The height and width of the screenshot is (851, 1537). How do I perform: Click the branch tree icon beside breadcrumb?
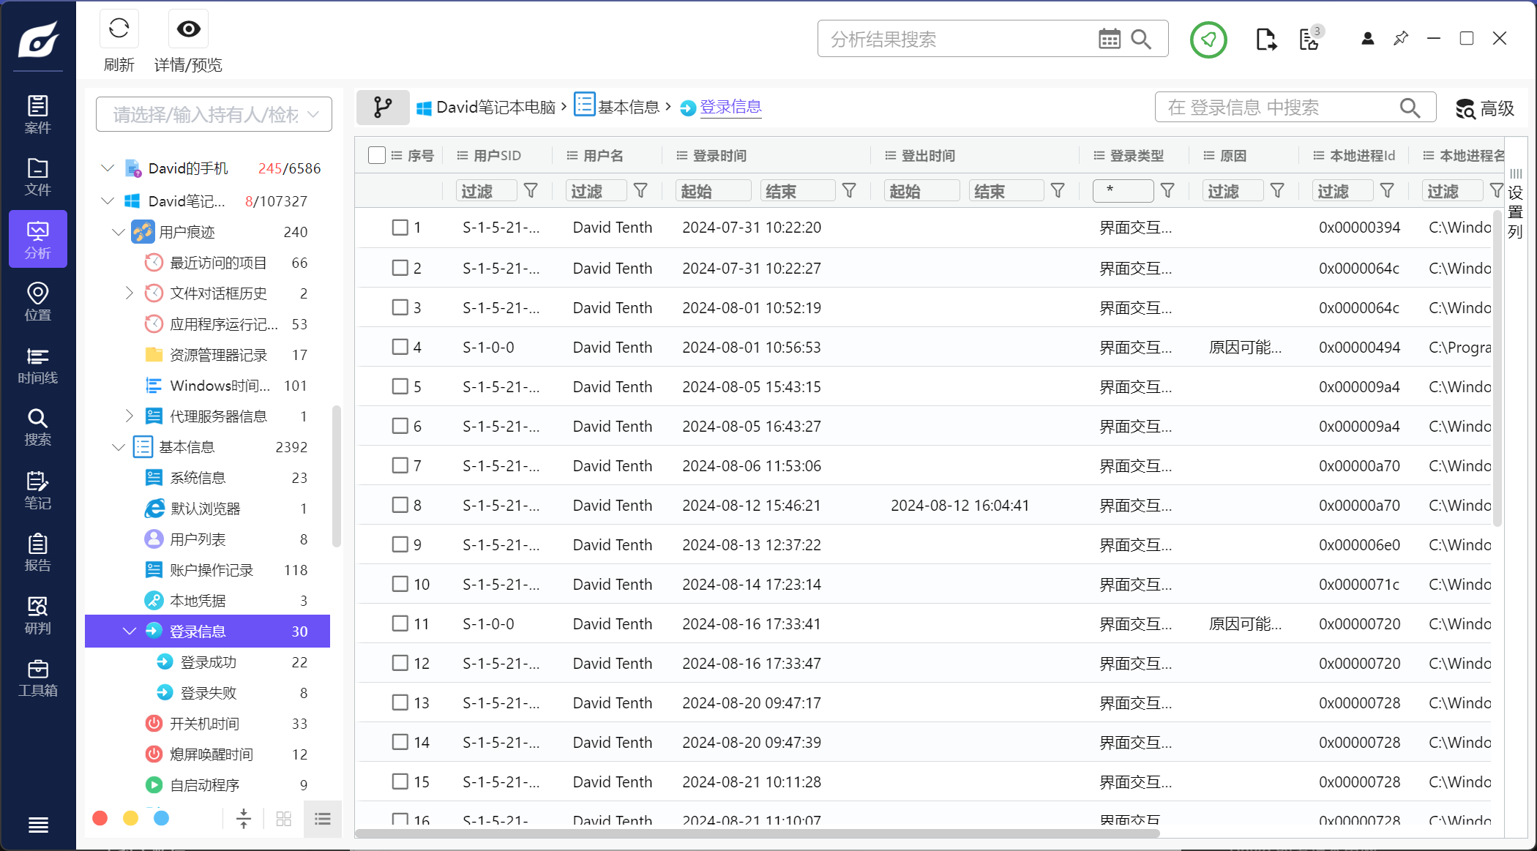pyautogui.click(x=382, y=108)
